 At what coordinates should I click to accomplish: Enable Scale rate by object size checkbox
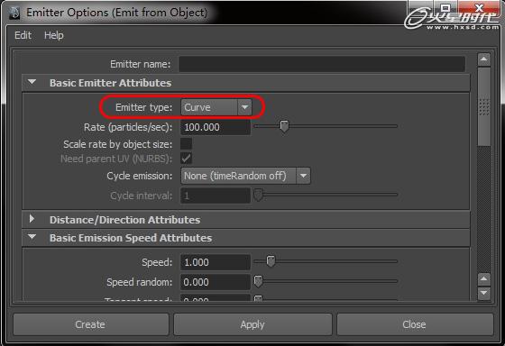(x=186, y=144)
